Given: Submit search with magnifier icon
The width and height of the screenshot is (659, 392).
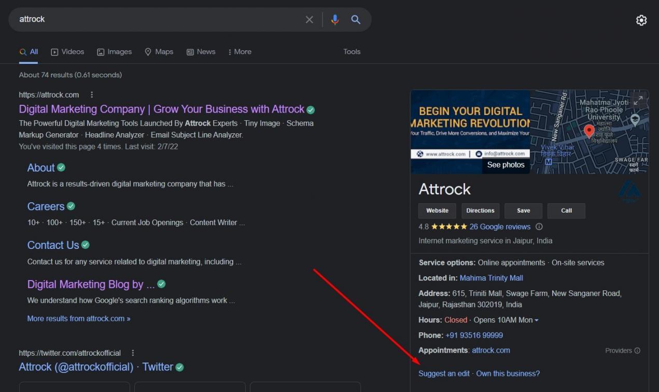Looking at the screenshot, I should (356, 20).
